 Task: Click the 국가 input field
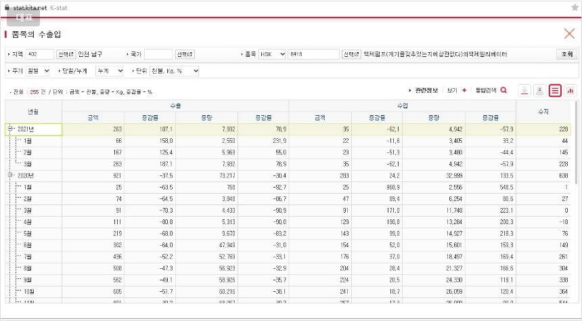coord(158,54)
